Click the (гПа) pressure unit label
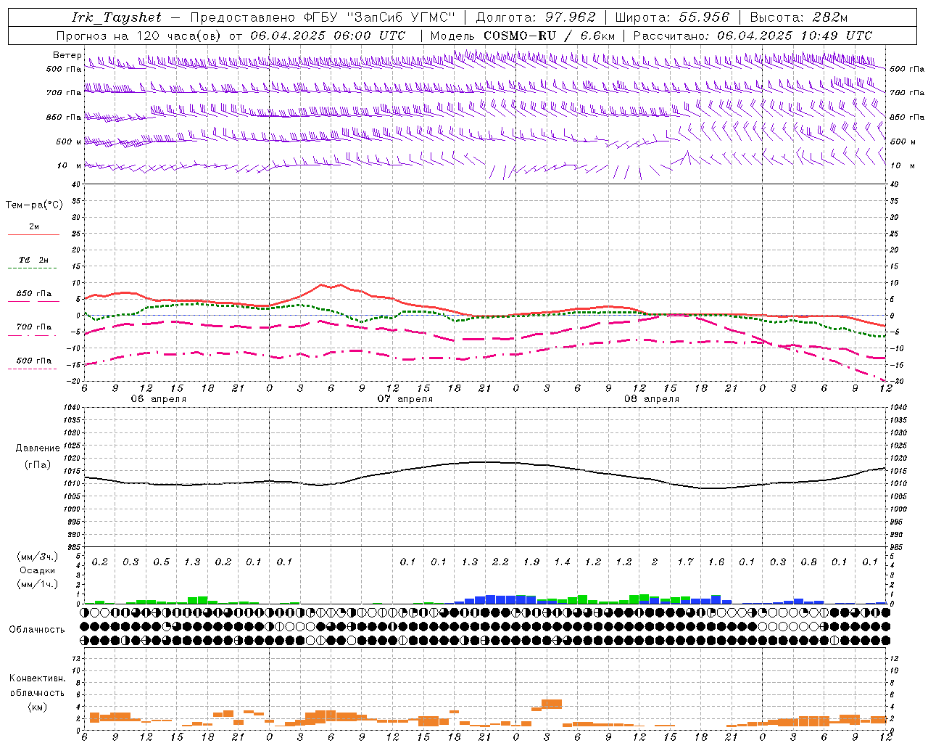The width and height of the screenshot is (928, 743). 38,465
